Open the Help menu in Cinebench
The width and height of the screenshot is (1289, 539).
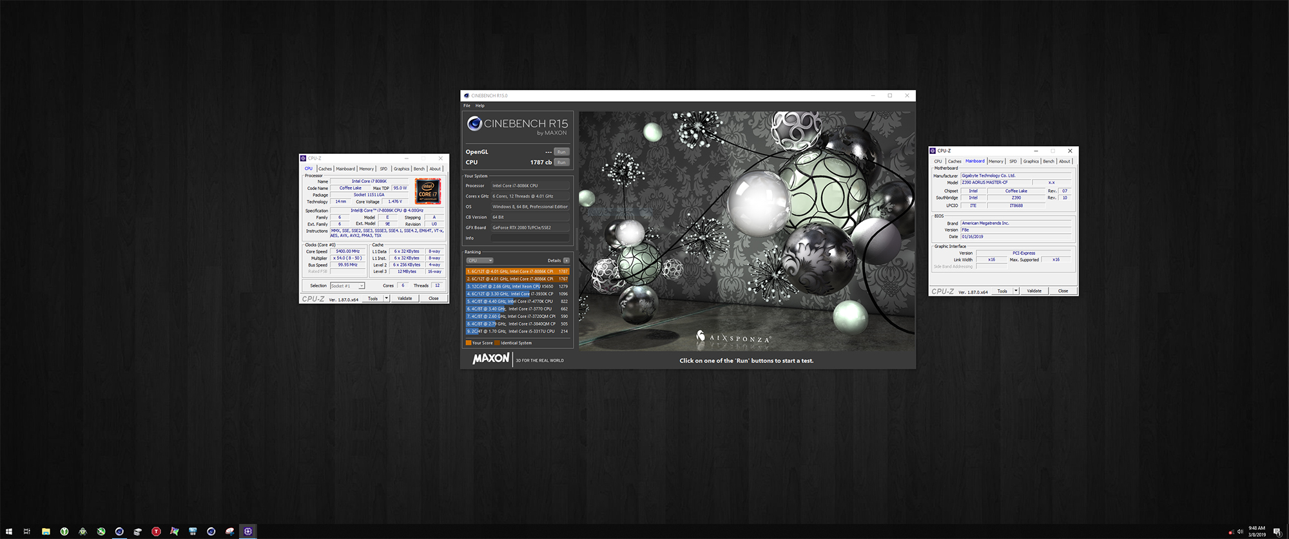(x=480, y=106)
